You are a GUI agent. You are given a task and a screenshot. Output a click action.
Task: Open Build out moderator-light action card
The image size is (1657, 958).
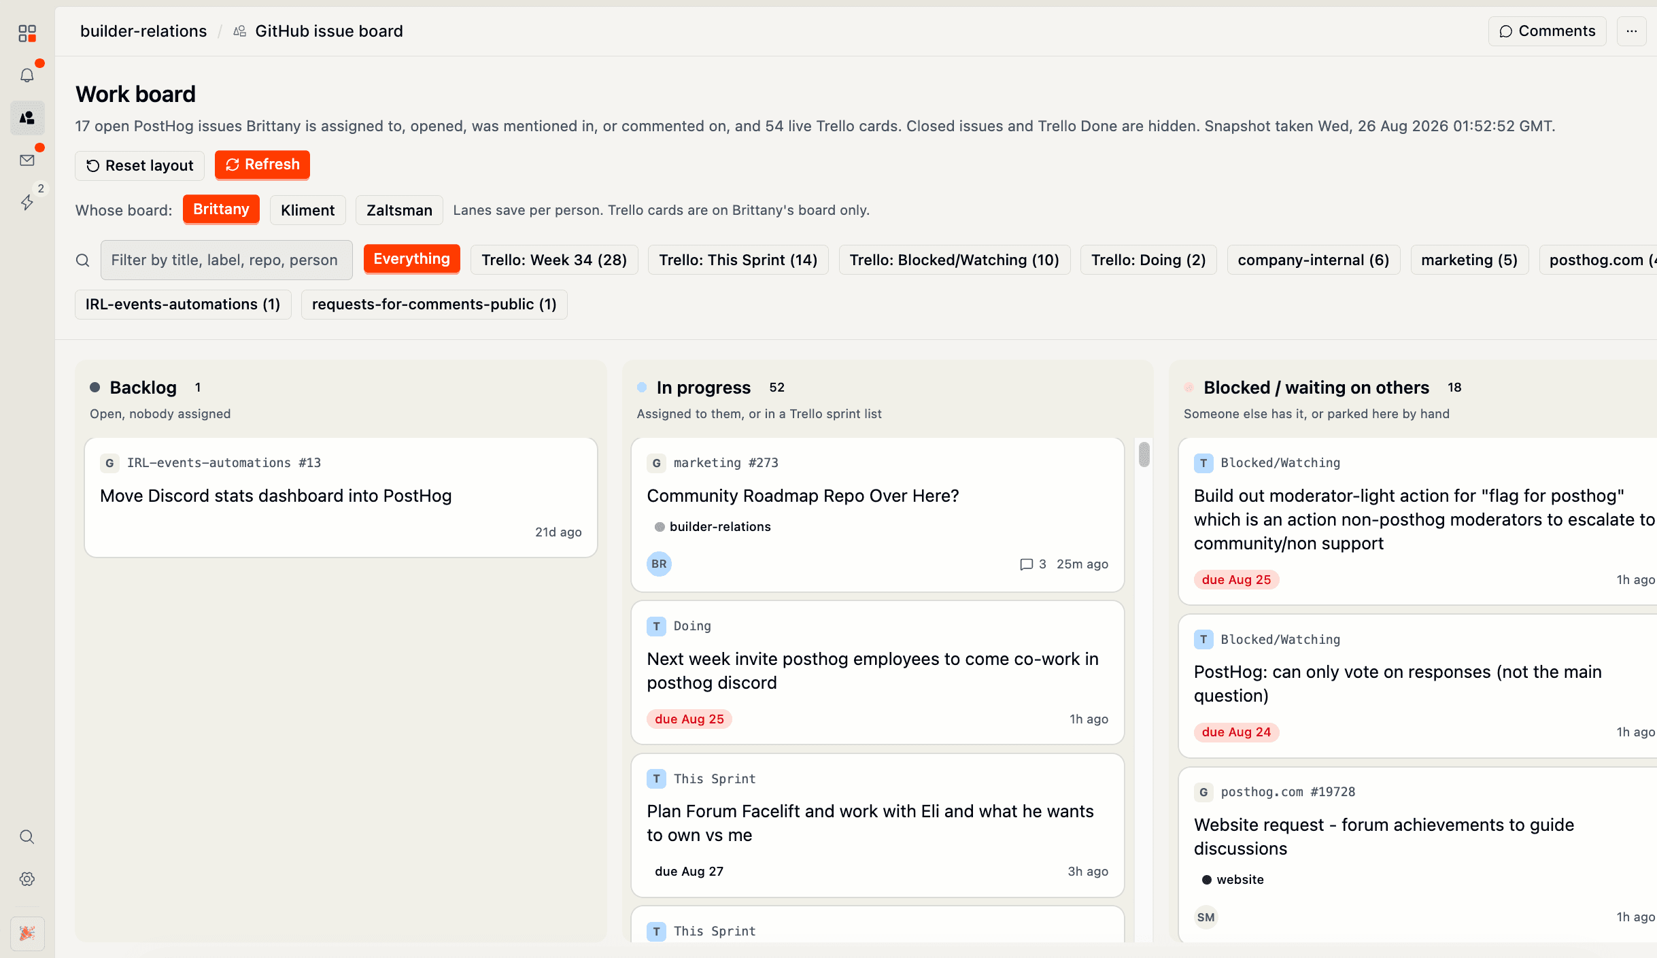coord(1418,521)
